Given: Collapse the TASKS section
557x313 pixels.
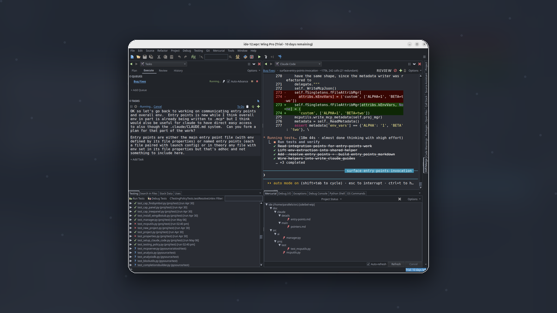Looking at the screenshot, I should point(130,101).
